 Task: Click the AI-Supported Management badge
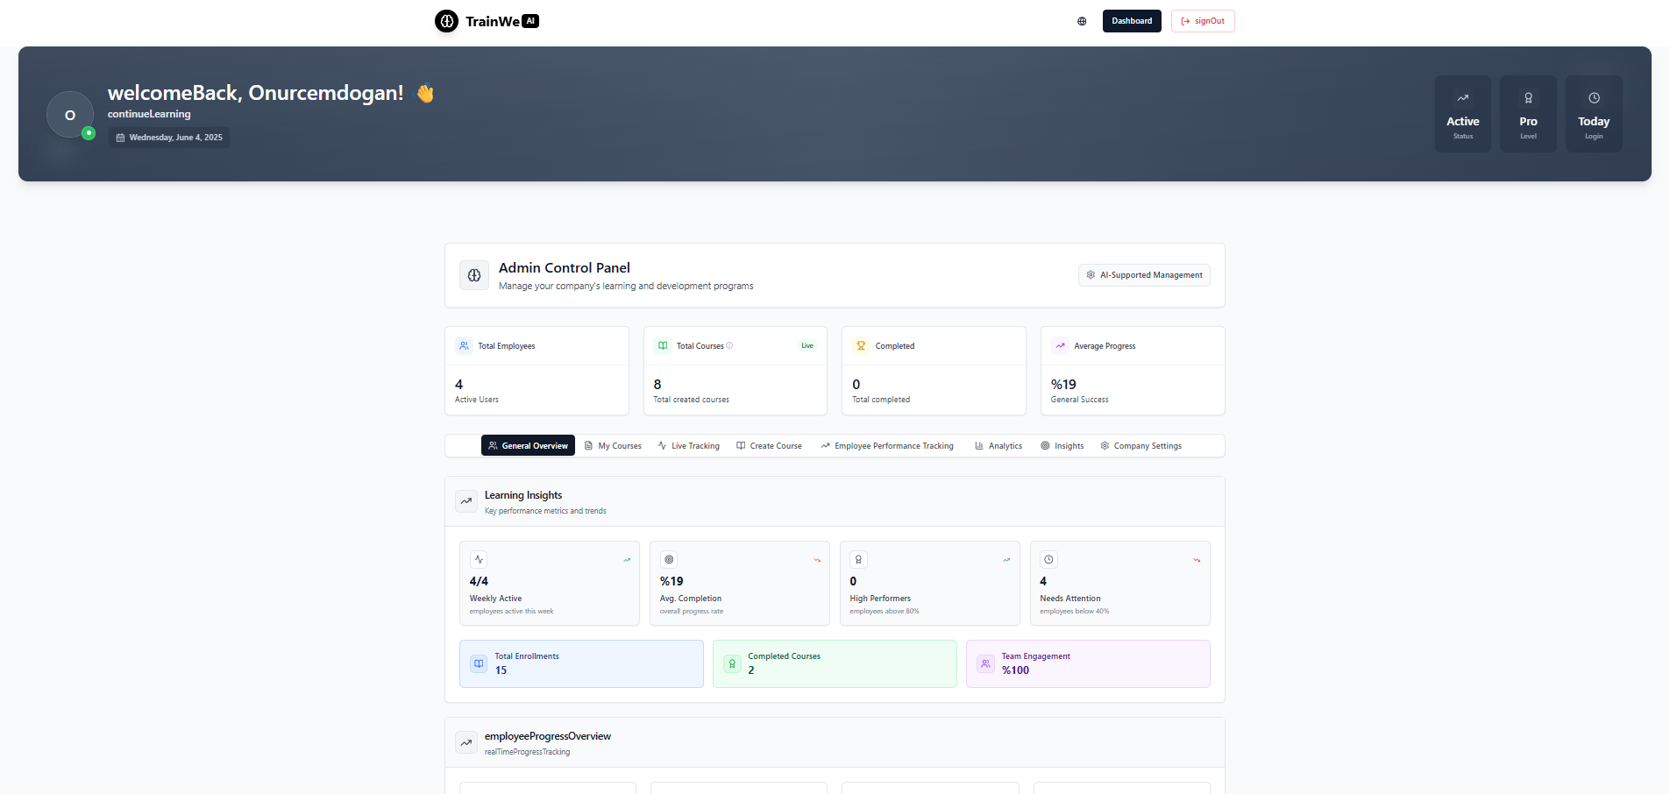(1144, 275)
